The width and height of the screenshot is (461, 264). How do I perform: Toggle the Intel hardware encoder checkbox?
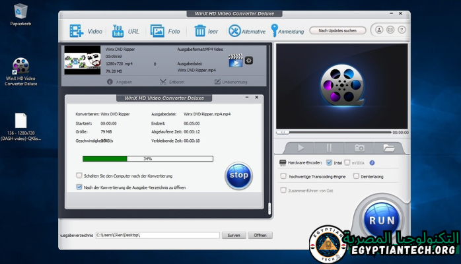(x=330, y=162)
